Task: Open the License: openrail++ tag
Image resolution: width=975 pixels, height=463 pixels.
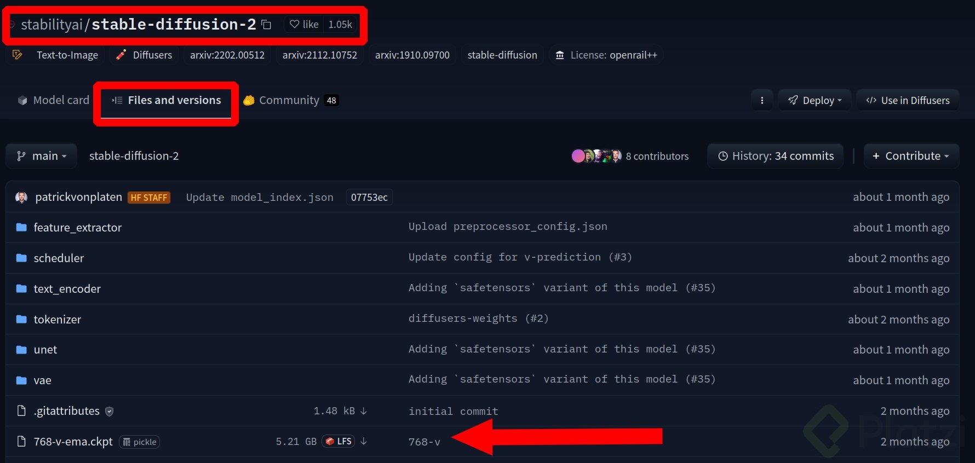Action: coord(606,55)
